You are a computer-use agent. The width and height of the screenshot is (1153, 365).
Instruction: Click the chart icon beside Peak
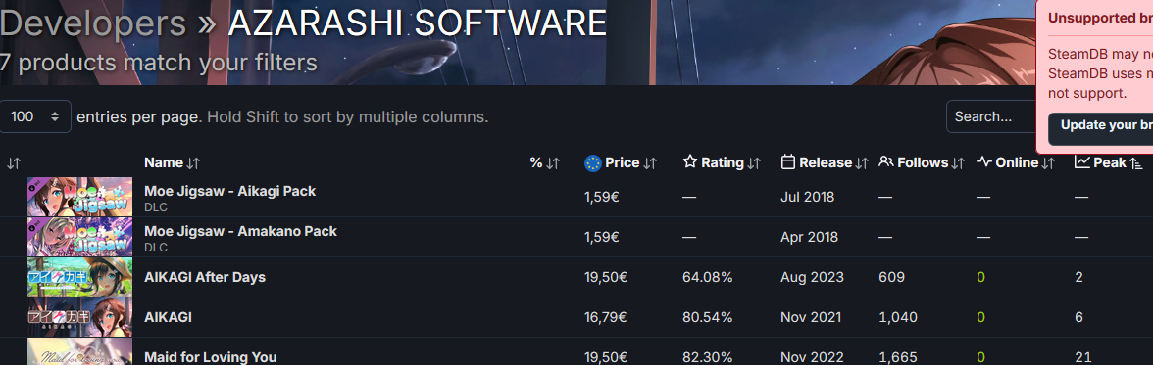[1081, 162]
